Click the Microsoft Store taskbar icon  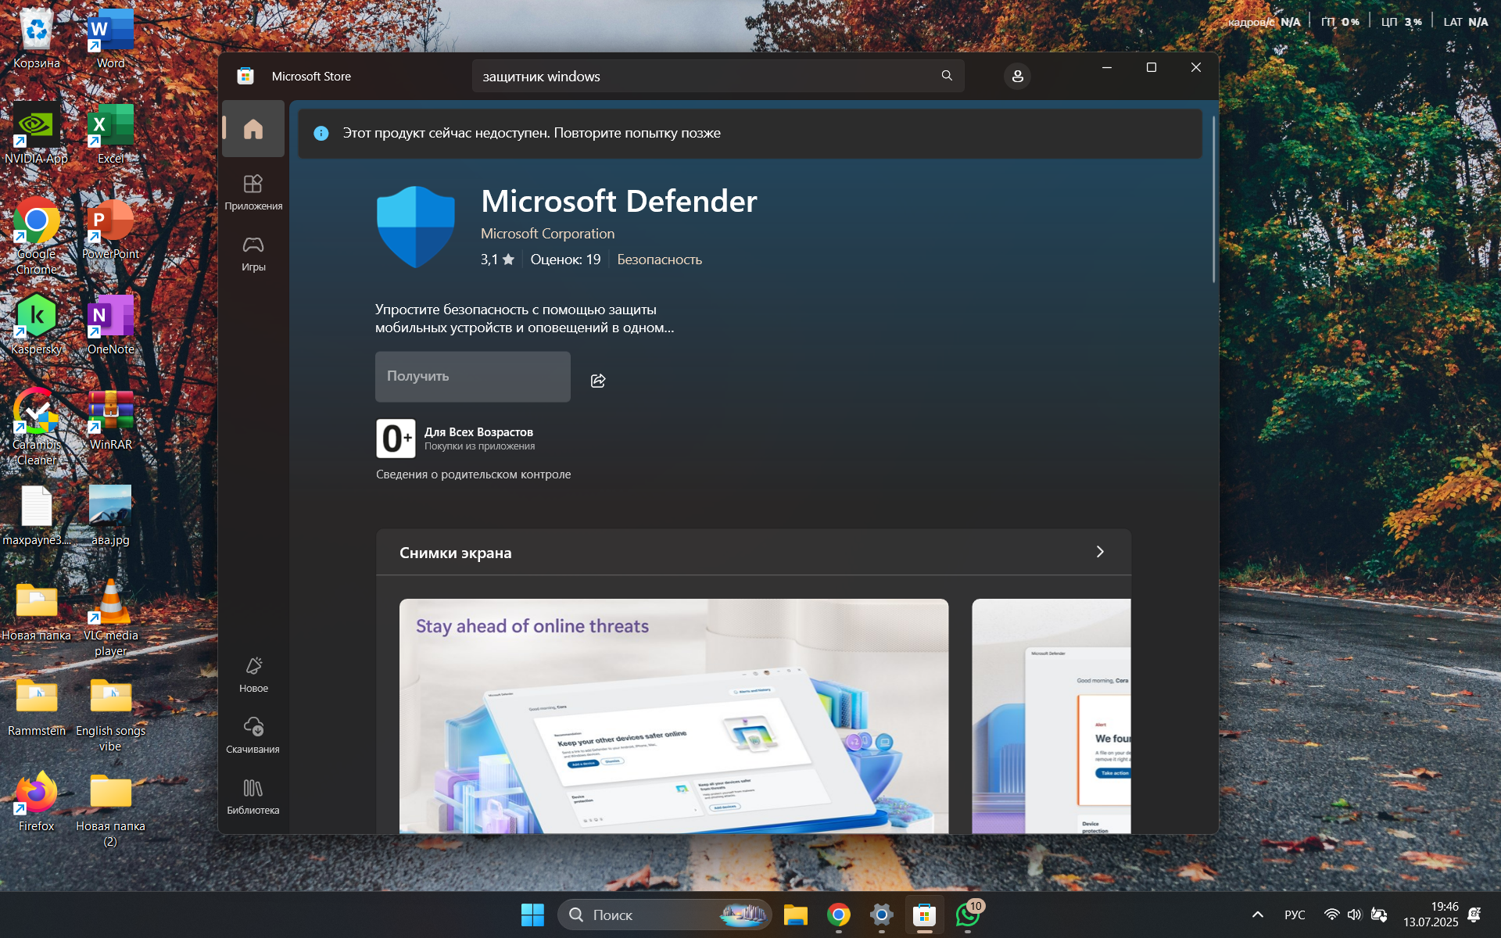(924, 915)
